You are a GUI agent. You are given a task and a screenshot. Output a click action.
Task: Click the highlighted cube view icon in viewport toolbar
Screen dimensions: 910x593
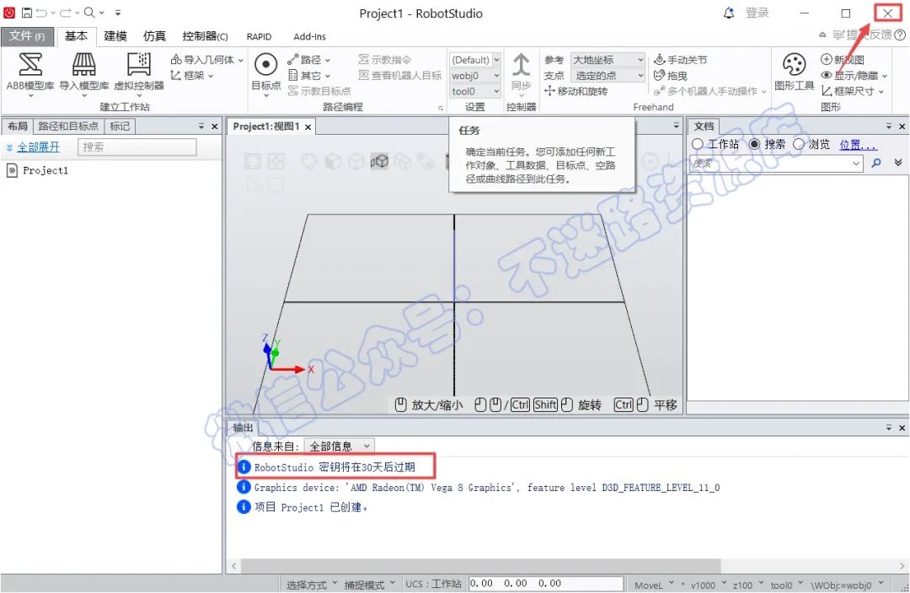379,161
